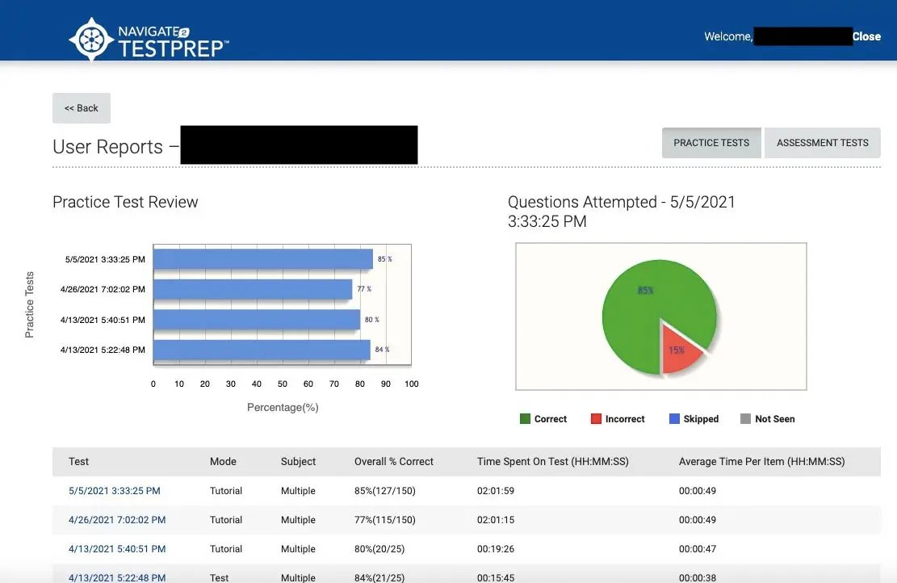Click the green Correct legend swatch

tap(525, 419)
